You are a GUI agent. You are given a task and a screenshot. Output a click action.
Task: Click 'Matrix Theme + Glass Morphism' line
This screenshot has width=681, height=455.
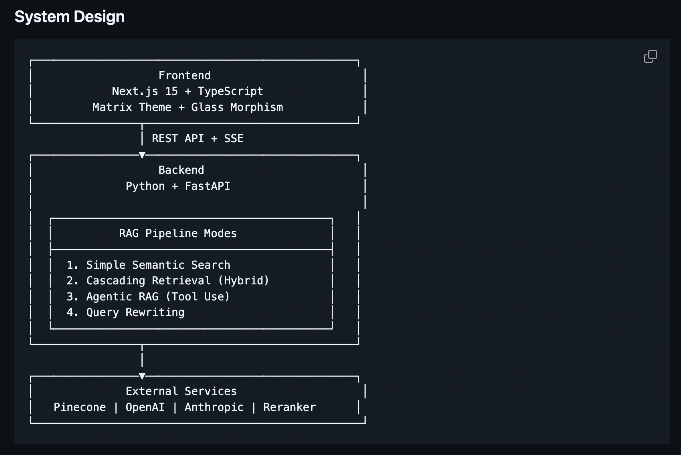point(187,107)
